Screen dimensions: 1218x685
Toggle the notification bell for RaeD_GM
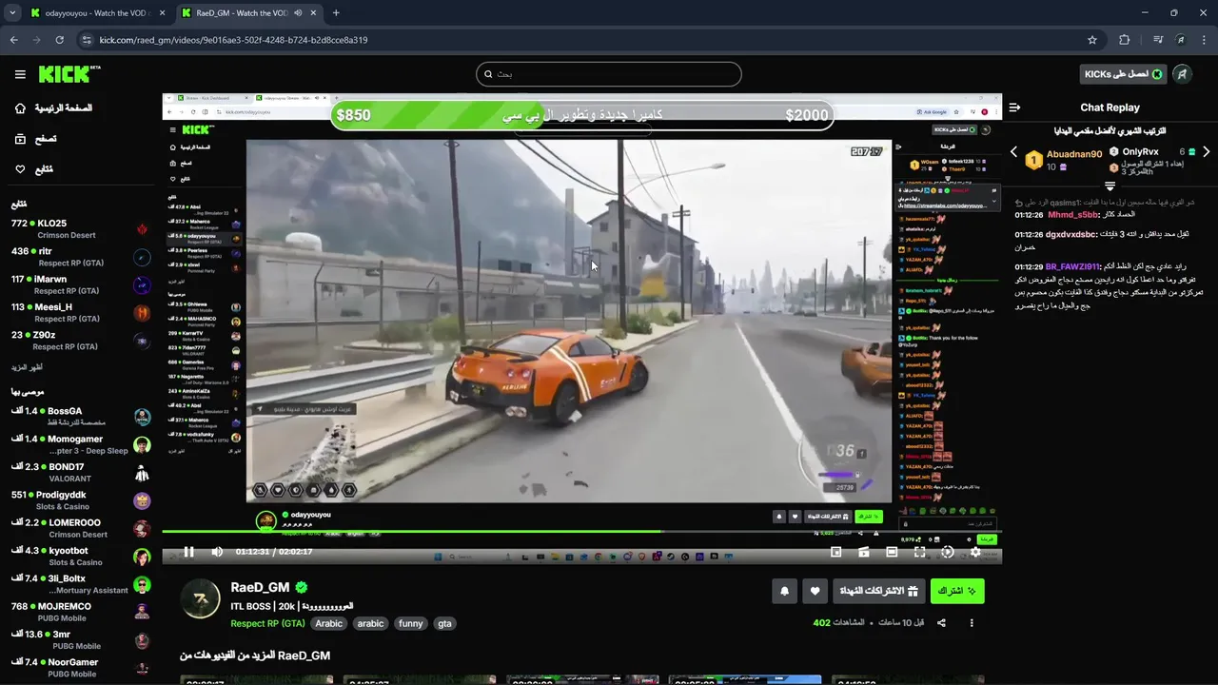point(784,591)
